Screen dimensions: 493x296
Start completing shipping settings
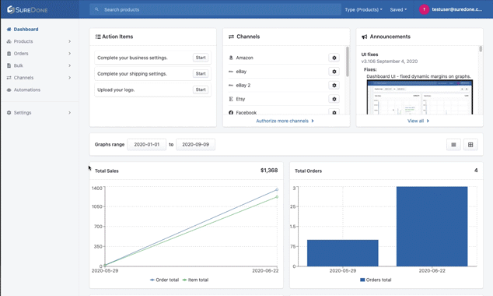click(201, 74)
